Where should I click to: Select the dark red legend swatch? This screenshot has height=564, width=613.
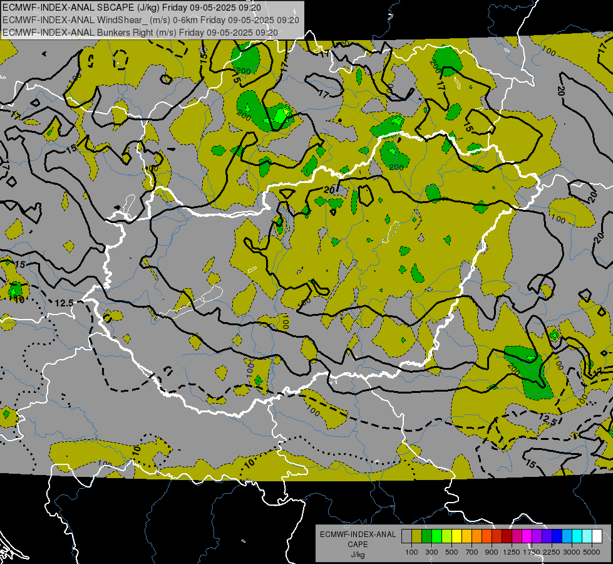pyautogui.click(x=507, y=536)
